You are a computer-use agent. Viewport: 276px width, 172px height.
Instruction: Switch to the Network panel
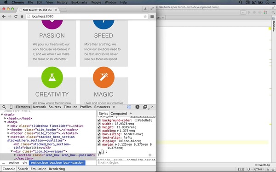[x=40, y=107]
